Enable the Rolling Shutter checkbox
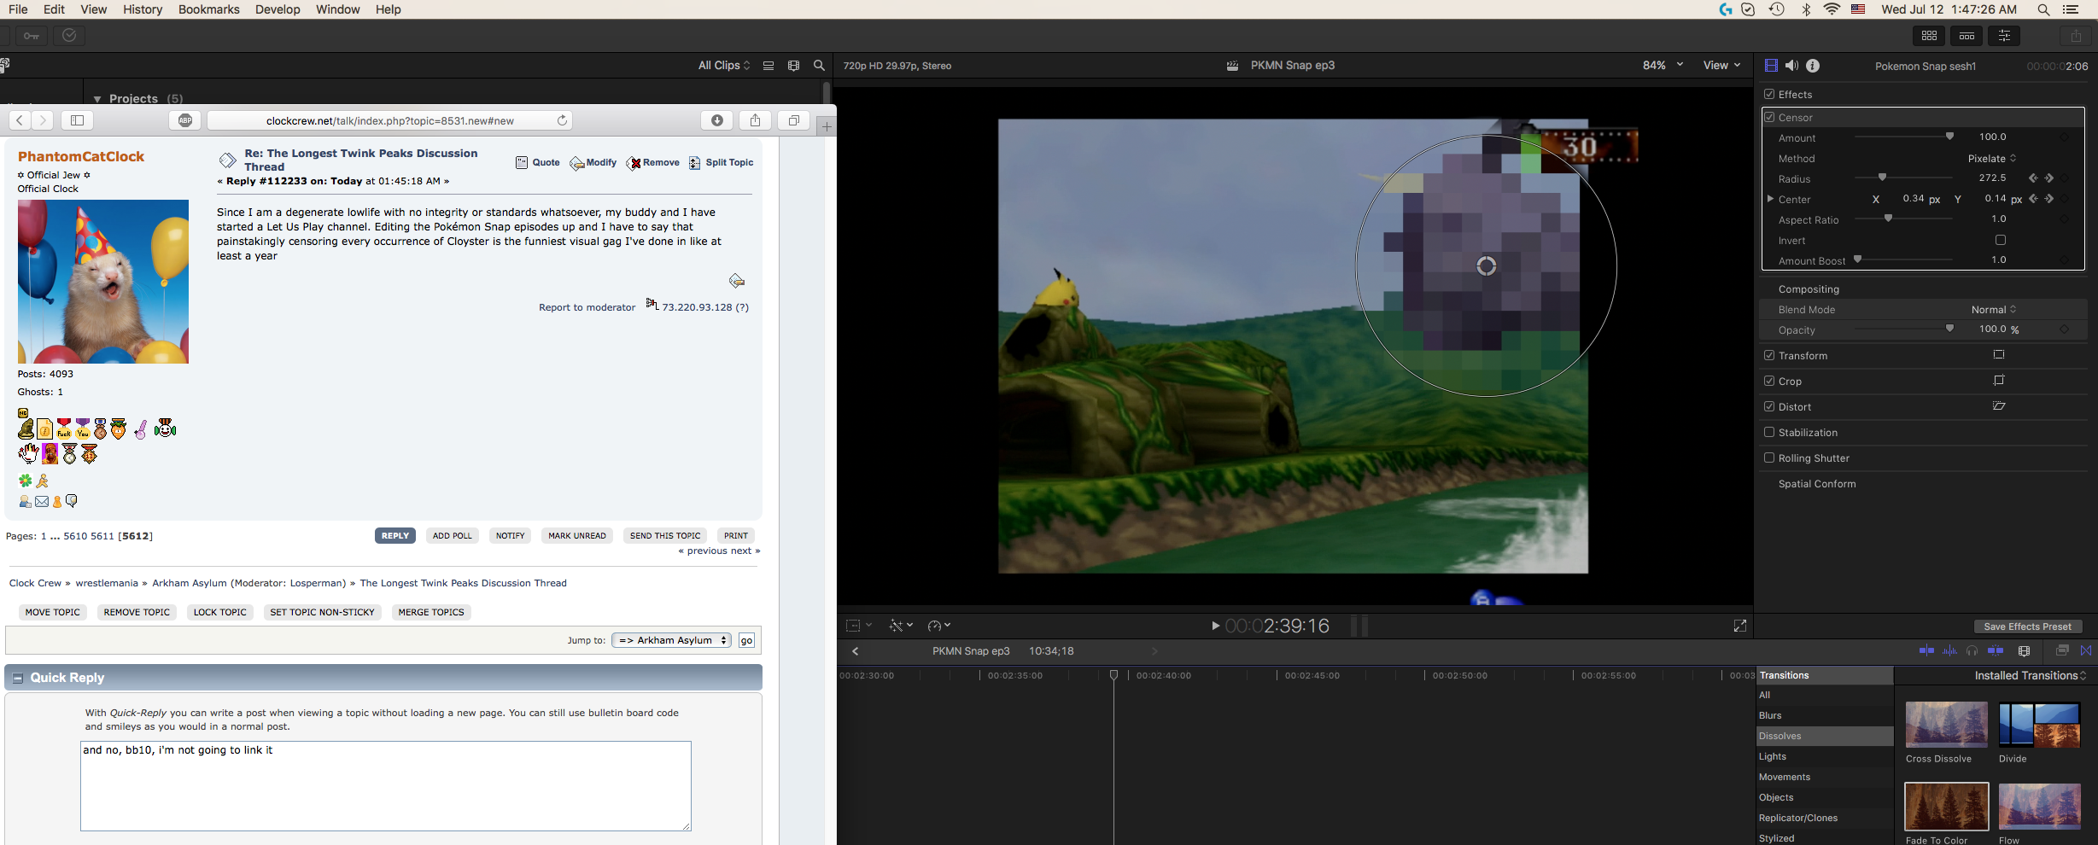 [1769, 457]
